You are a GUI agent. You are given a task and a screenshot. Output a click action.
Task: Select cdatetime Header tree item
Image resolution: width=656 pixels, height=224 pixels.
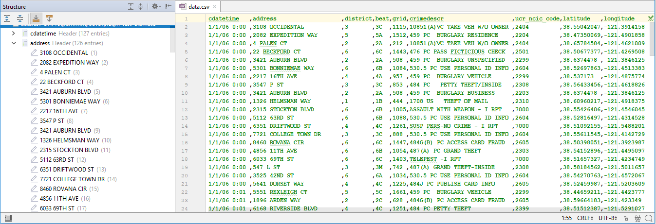tap(69, 34)
